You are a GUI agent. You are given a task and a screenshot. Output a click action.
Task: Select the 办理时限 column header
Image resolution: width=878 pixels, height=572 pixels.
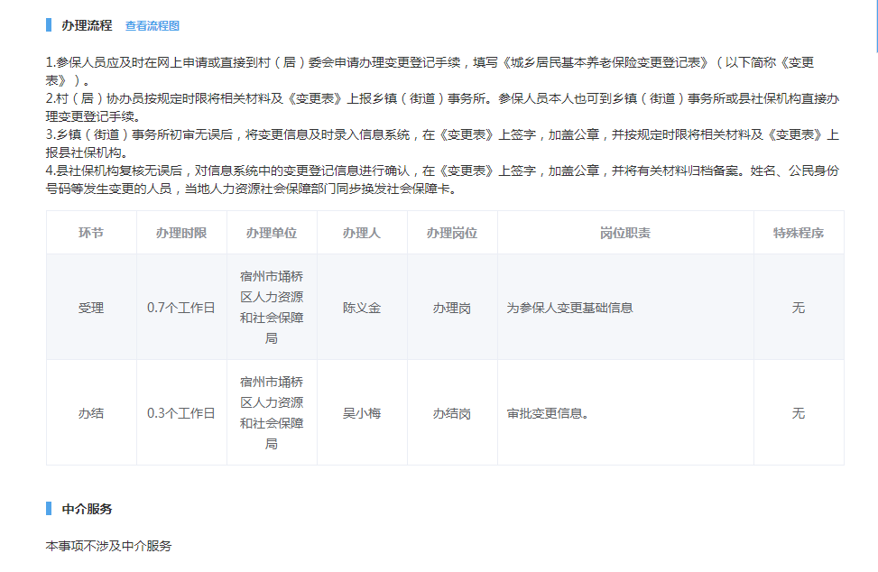pos(181,233)
